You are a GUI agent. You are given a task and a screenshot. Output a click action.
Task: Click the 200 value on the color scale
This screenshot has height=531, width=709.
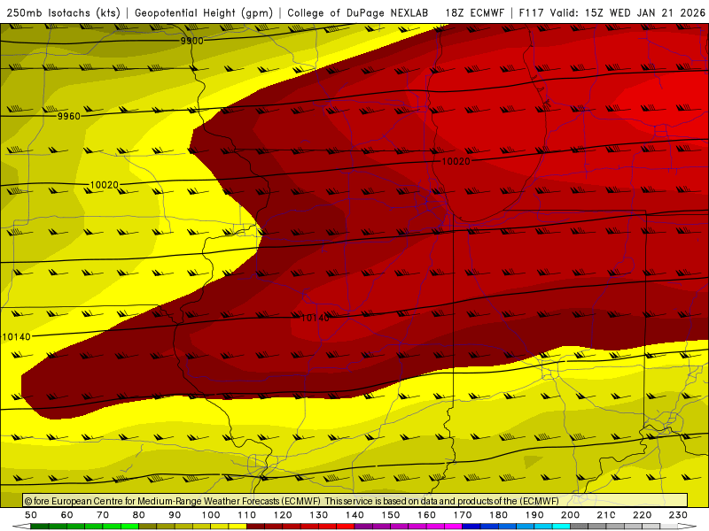570,515
